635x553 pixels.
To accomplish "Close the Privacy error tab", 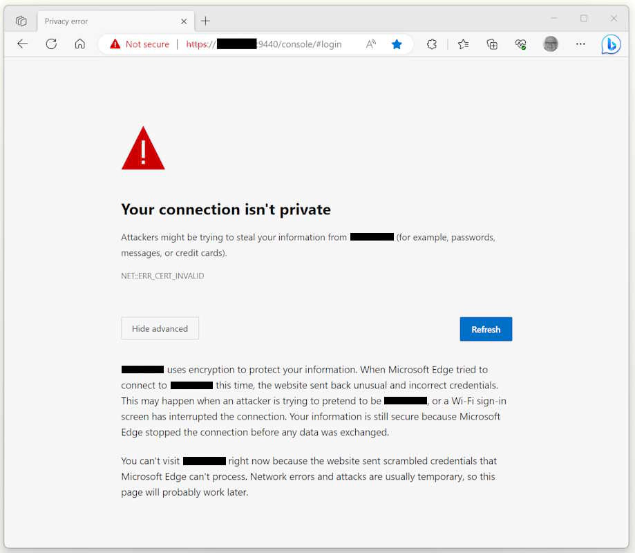I will (x=184, y=21).
